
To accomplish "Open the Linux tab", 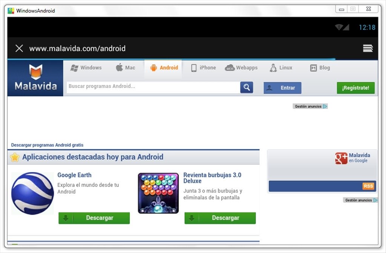I will 281,68.
